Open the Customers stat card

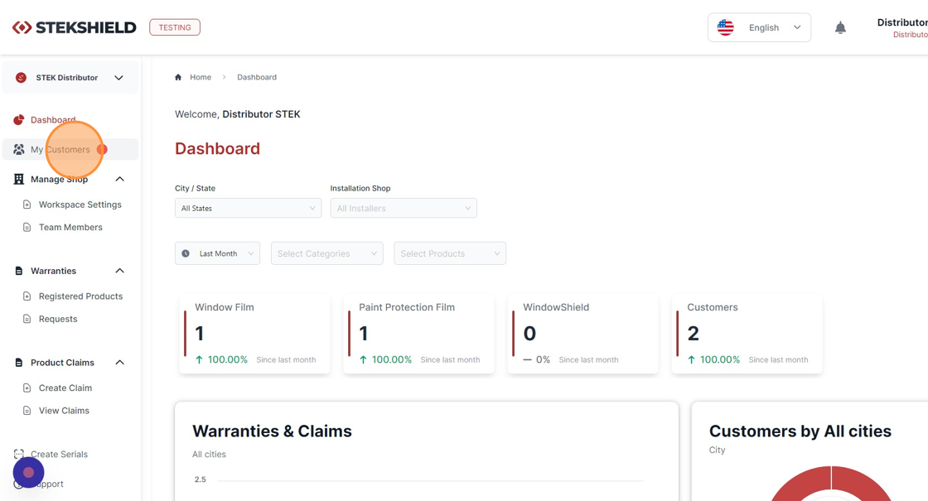[x=747, y=334]
